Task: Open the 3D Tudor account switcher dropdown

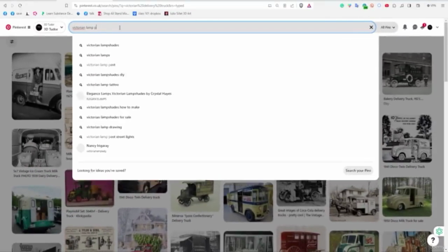Action: [50, 27]
